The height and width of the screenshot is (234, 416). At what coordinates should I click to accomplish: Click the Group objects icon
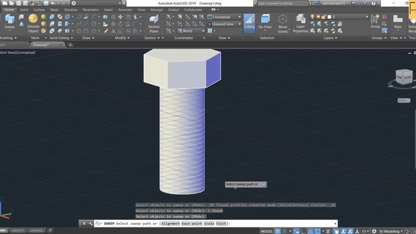(375, 21)
